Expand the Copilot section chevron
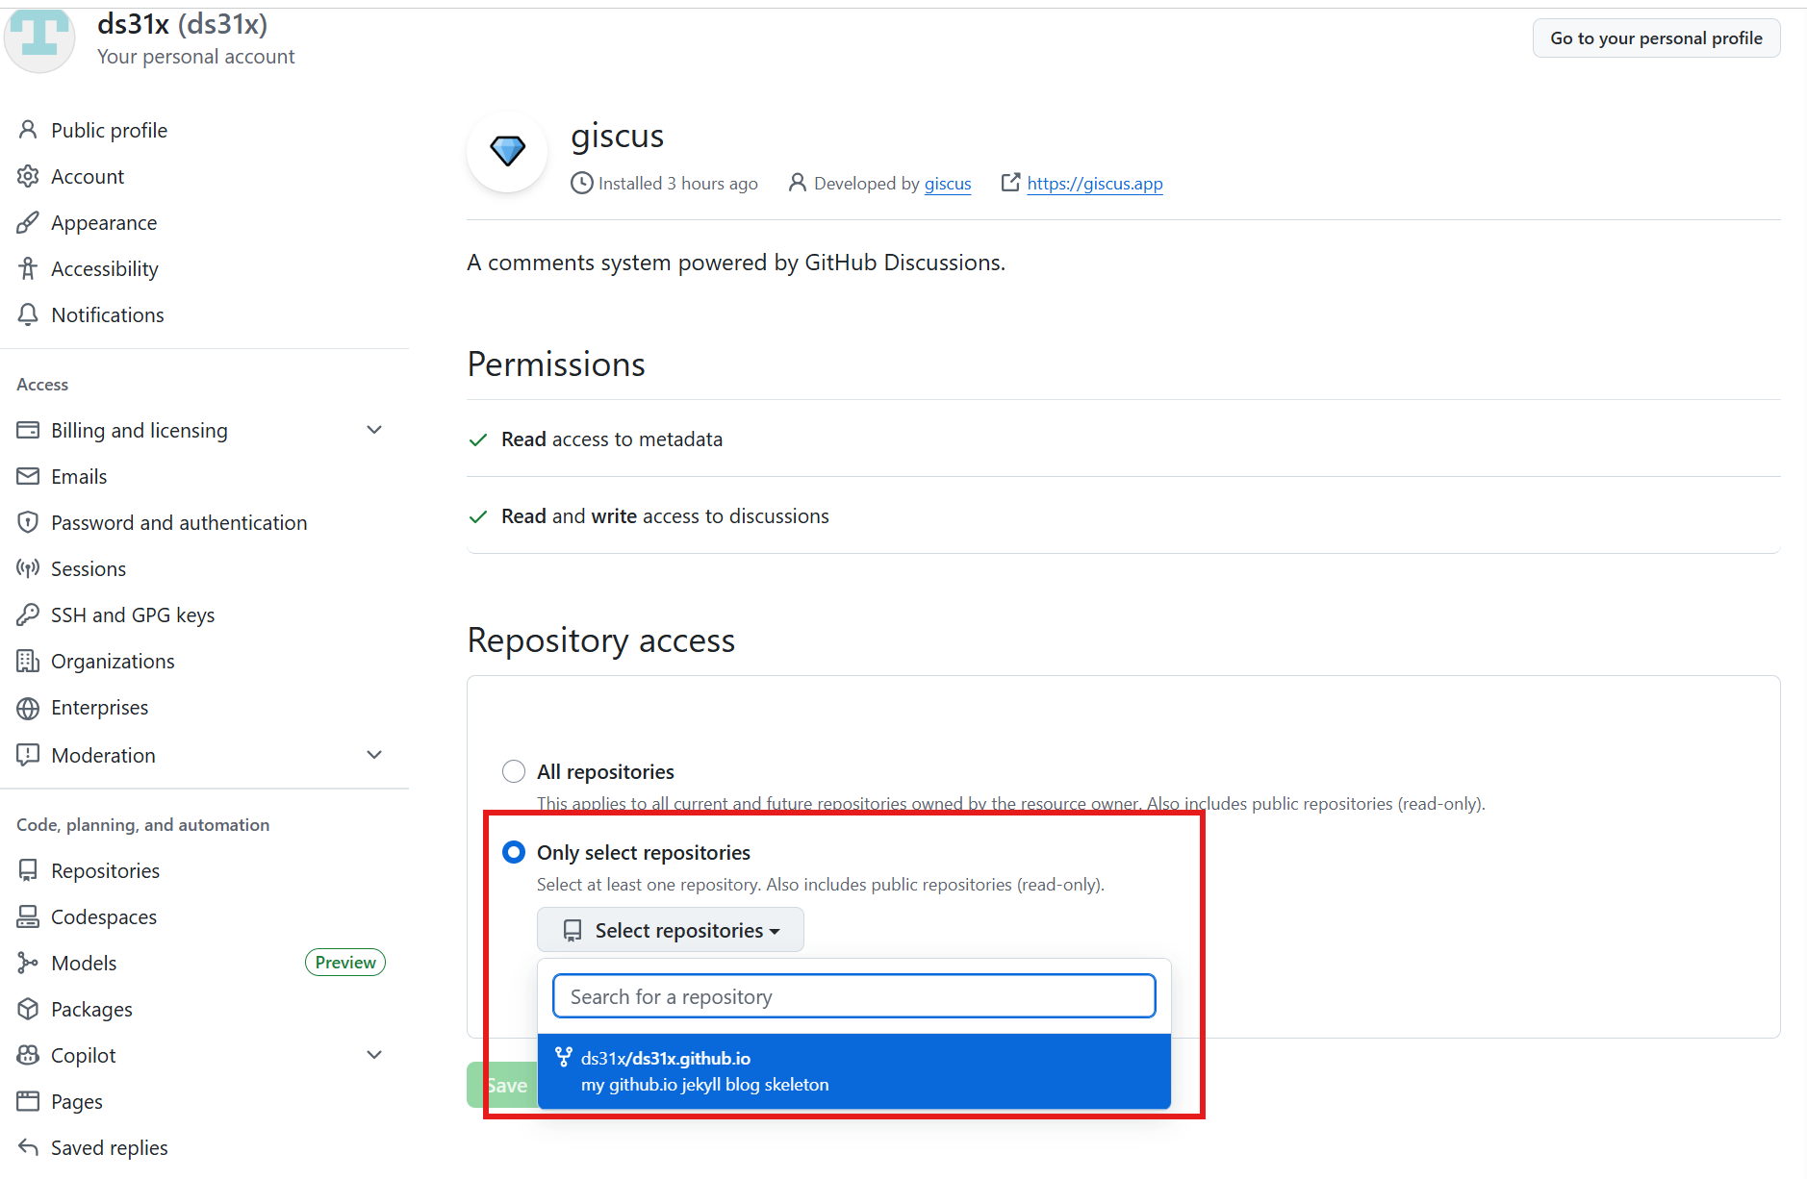Viewport: 1807px width, 1179px height. [x=374, y=1055]
